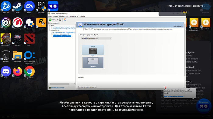The width and height of the screenshot is (213, 119).
Task: Open Discord desktop icon
Action: pyautogui.click(x=6, y=72)
